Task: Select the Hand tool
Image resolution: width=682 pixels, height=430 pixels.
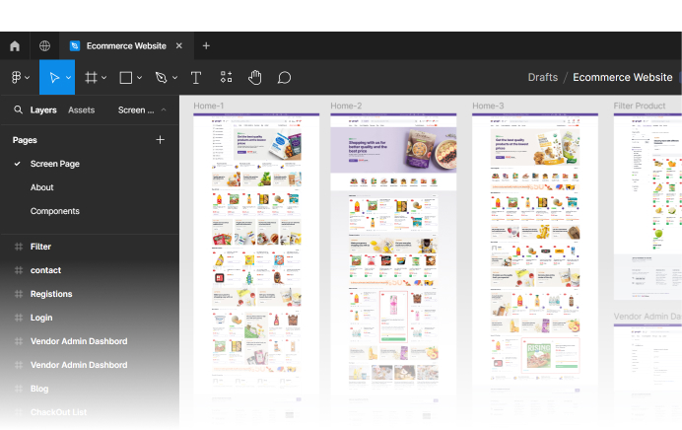Action: [255, 78]
